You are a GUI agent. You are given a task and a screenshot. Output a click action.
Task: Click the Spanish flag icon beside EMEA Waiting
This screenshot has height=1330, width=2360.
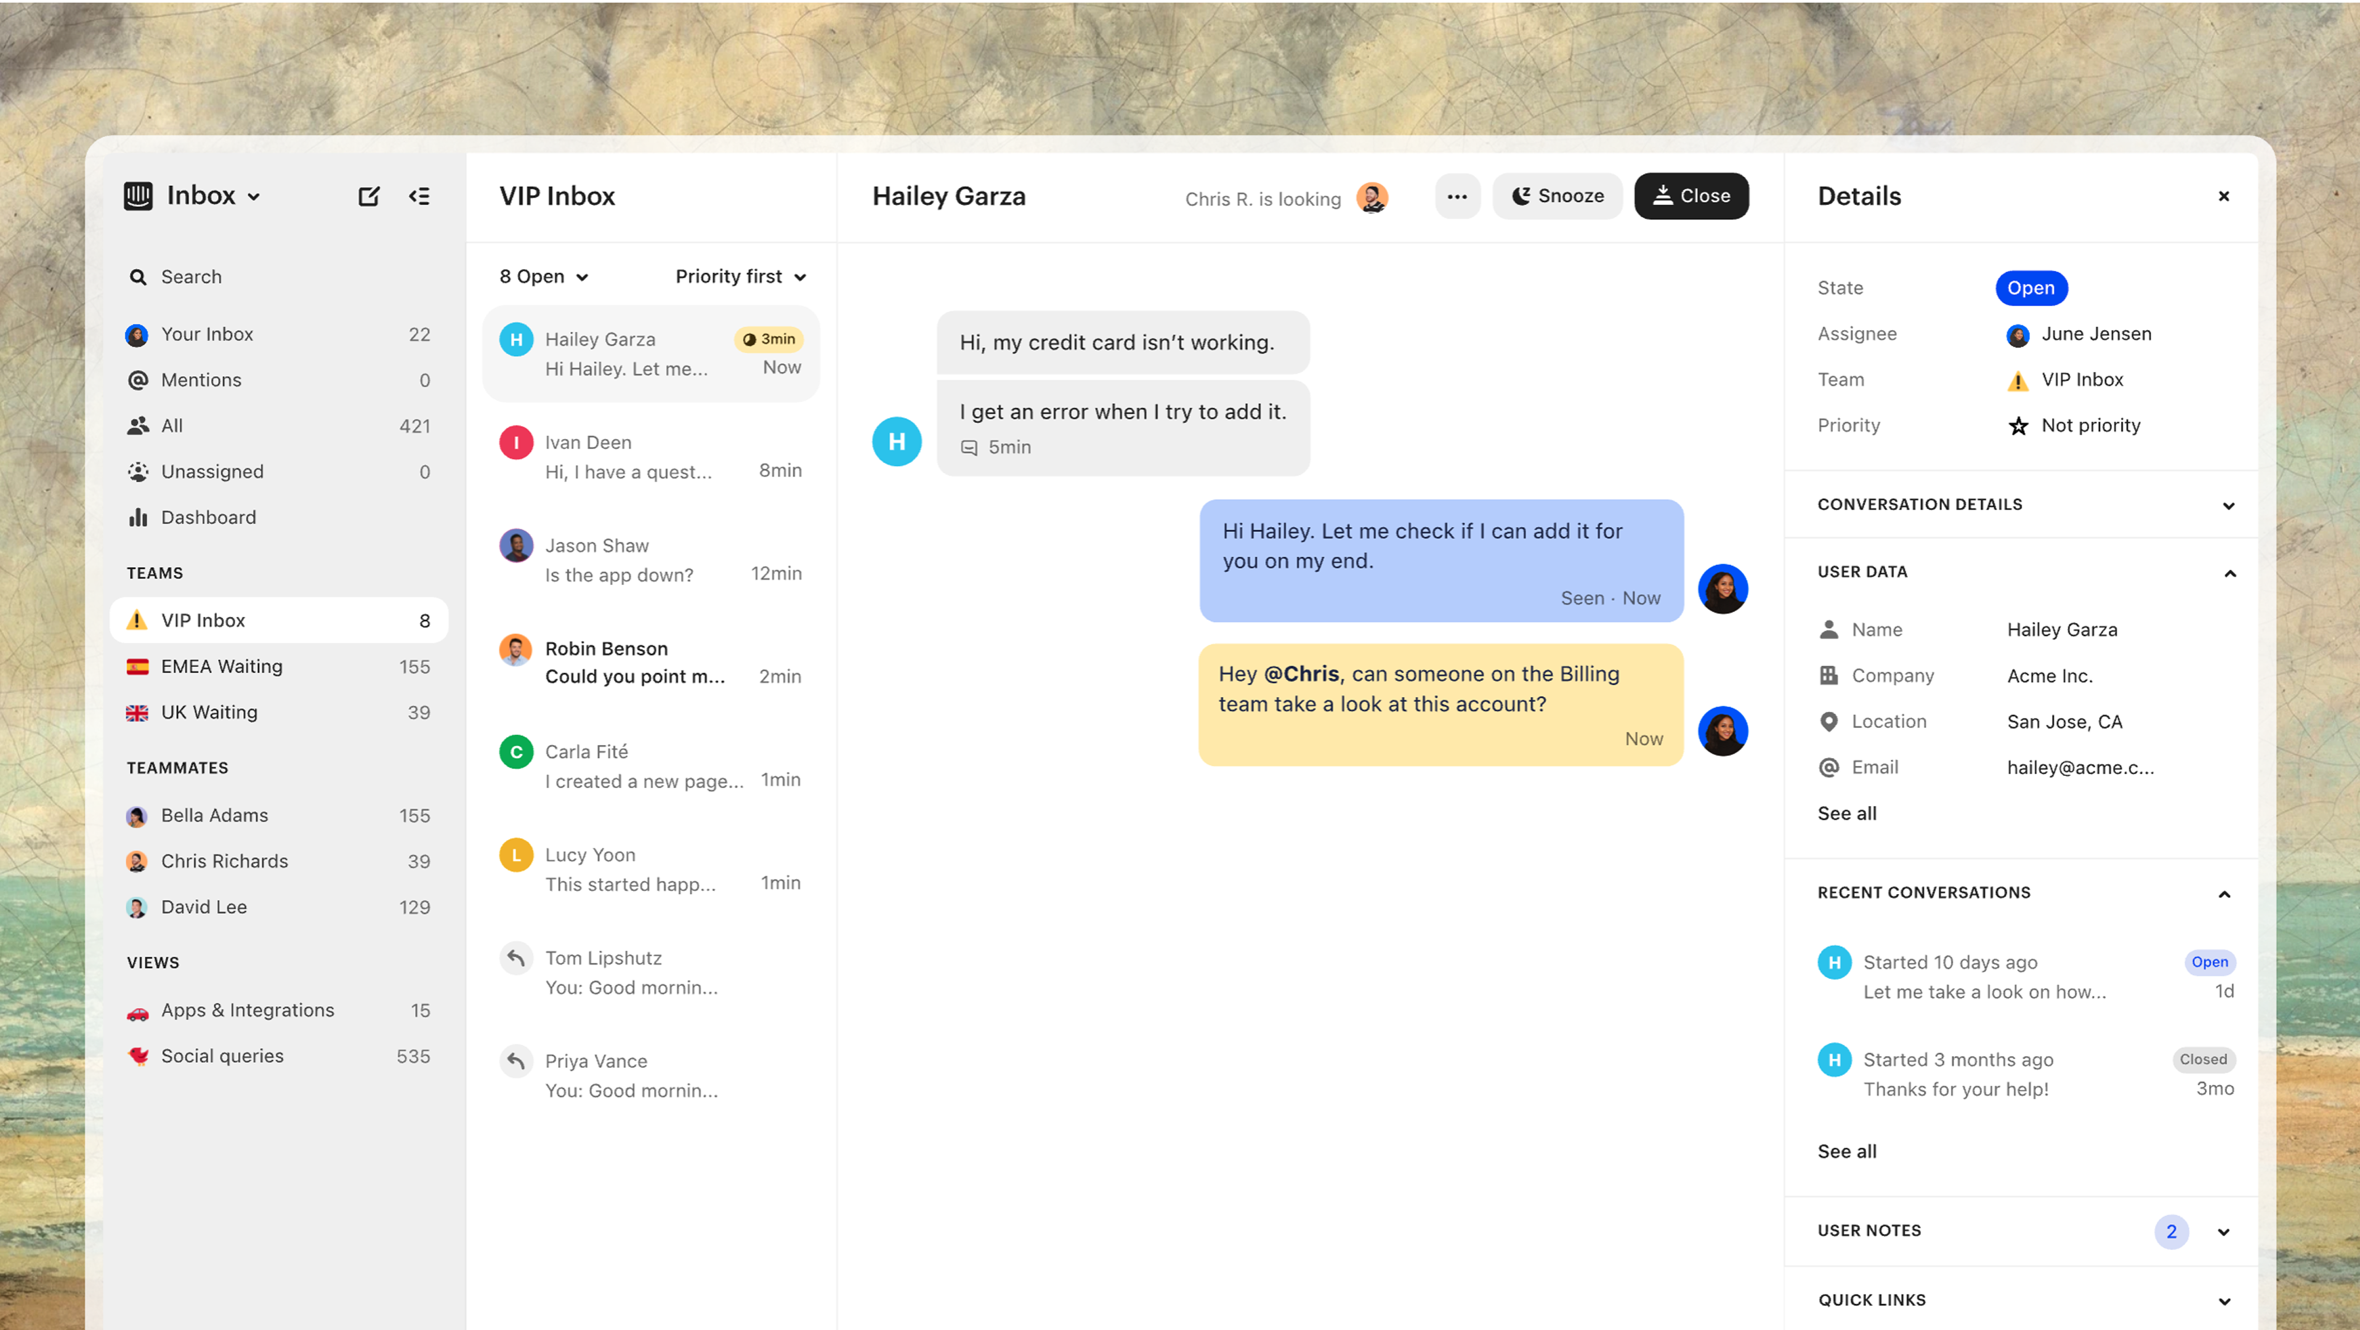tap(137, 666)
